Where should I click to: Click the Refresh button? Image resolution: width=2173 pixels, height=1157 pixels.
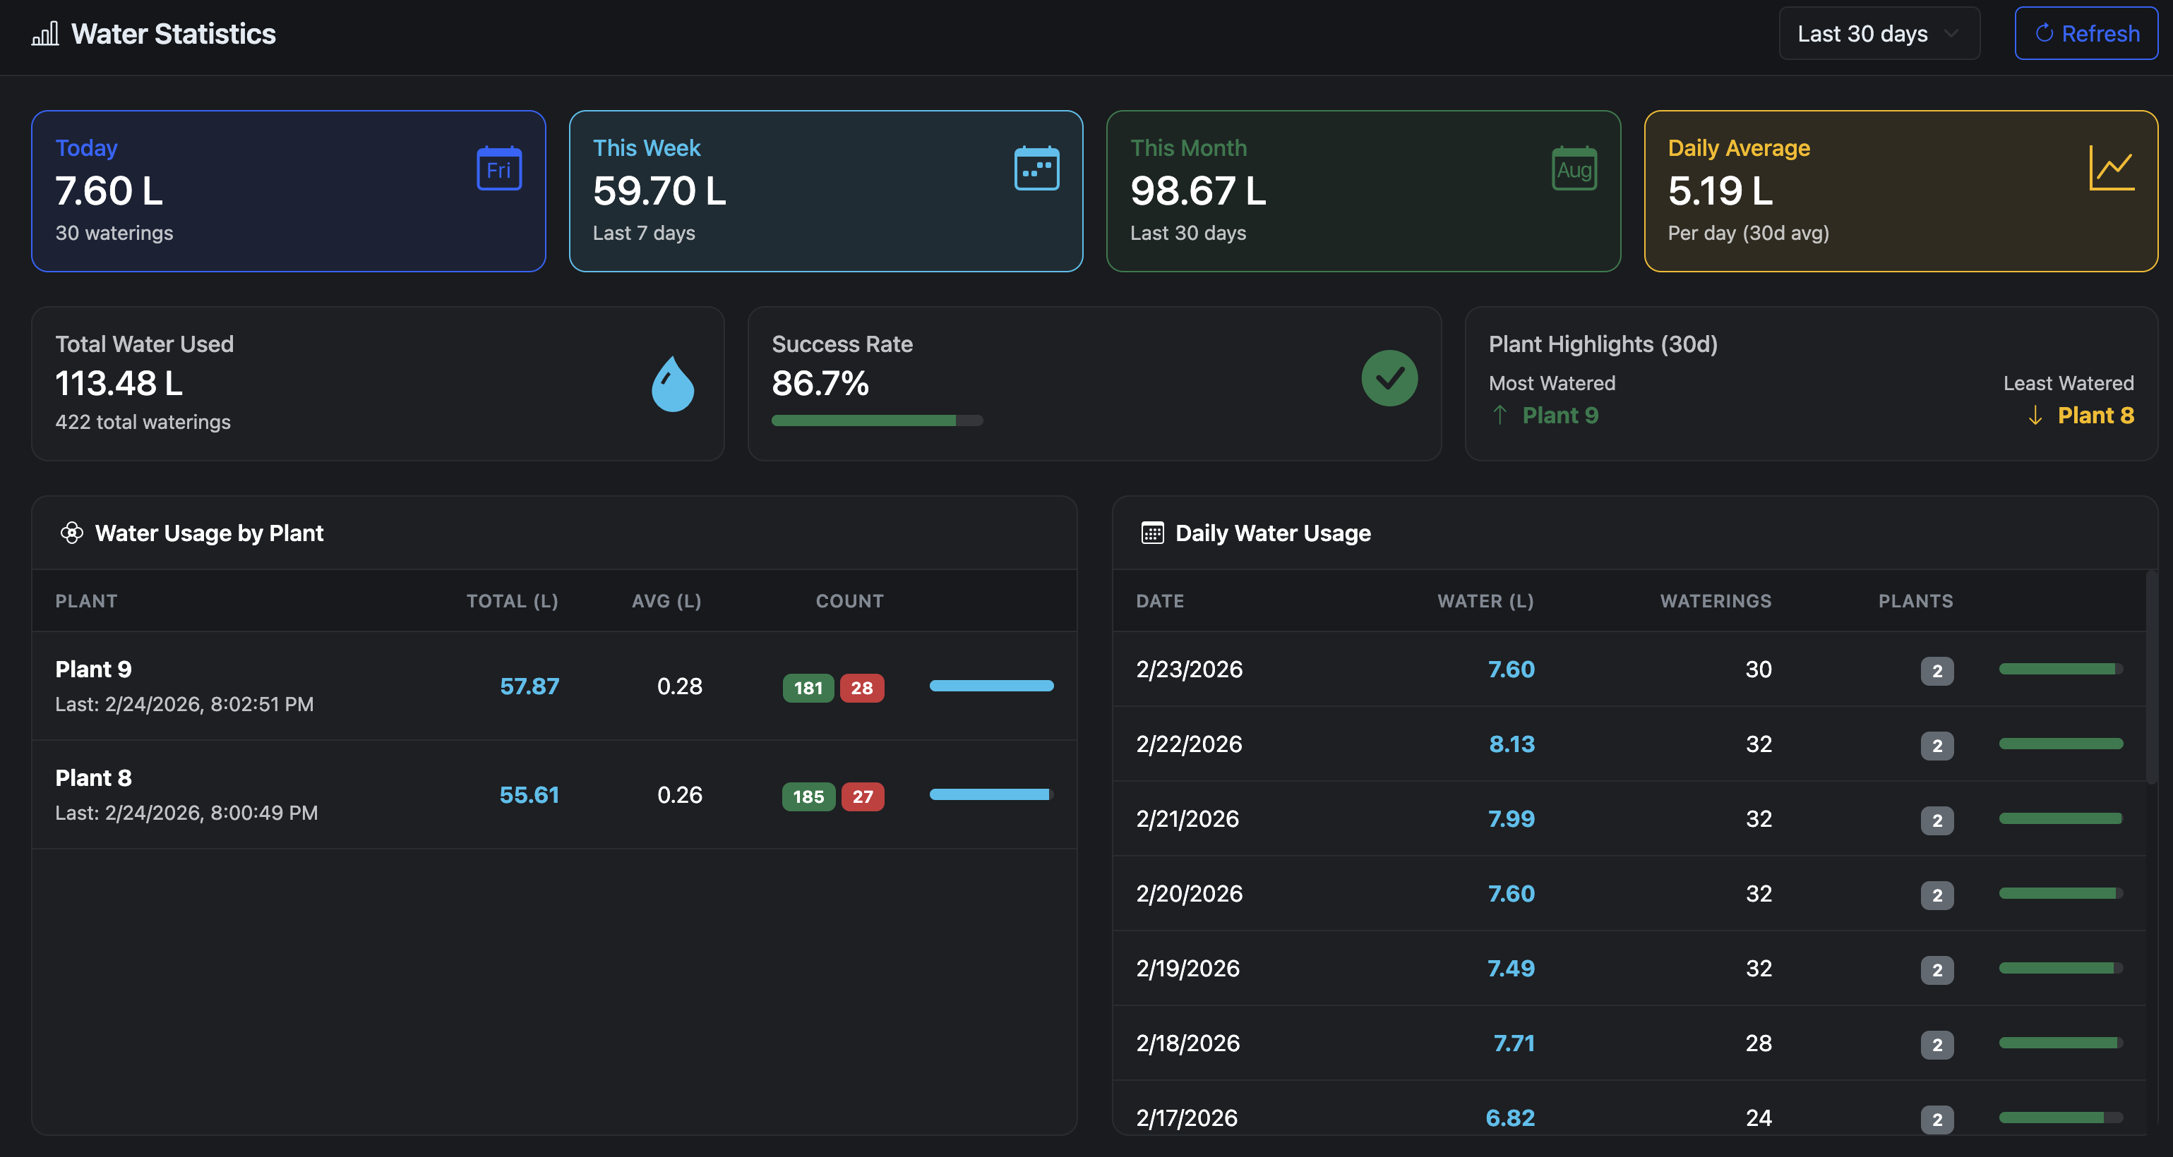click(x=2085, y=33)
